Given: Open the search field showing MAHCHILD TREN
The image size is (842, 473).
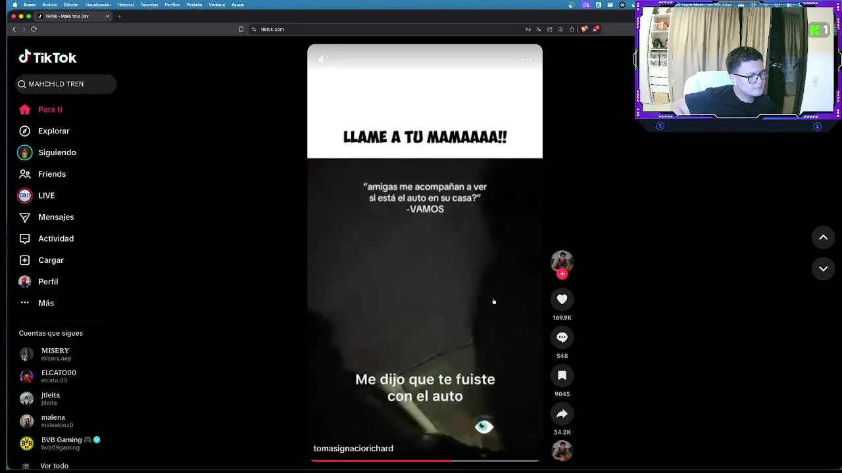Looking at the screenshot, I should [66, 84].
